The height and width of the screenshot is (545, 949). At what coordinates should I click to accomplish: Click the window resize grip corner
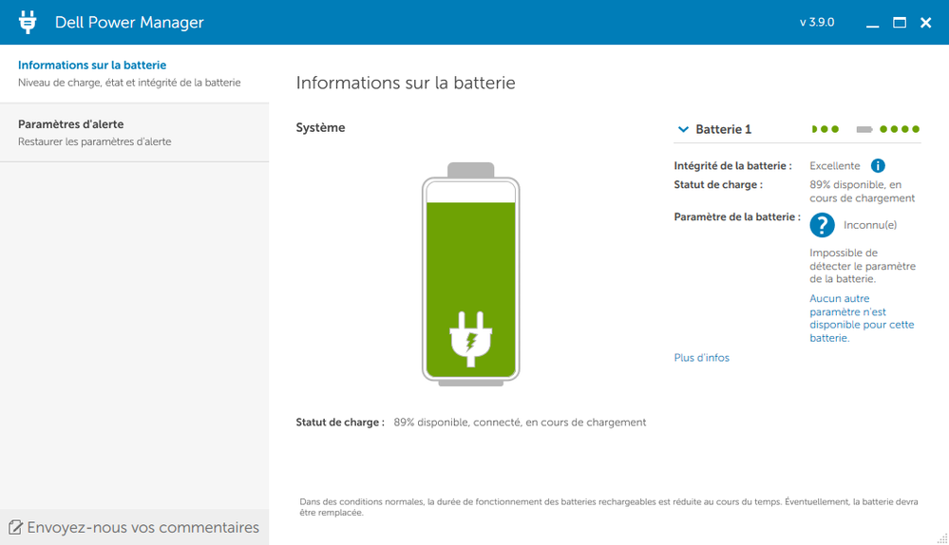click(x=941, y=538)
